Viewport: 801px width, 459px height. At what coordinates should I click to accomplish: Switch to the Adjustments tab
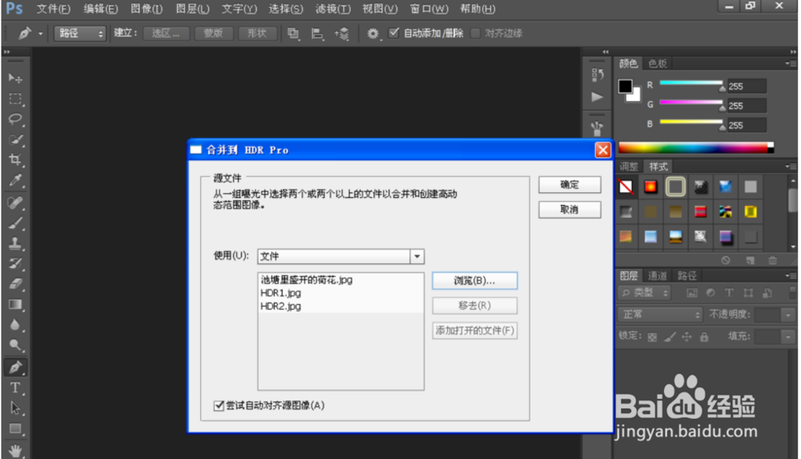[629, 167]
